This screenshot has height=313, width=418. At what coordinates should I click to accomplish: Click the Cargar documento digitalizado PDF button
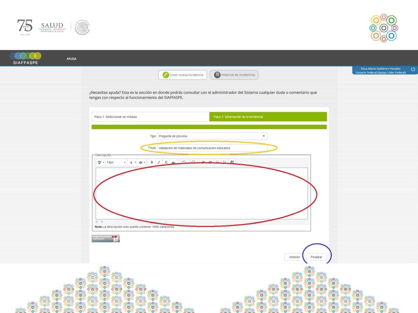coord(106,238)
